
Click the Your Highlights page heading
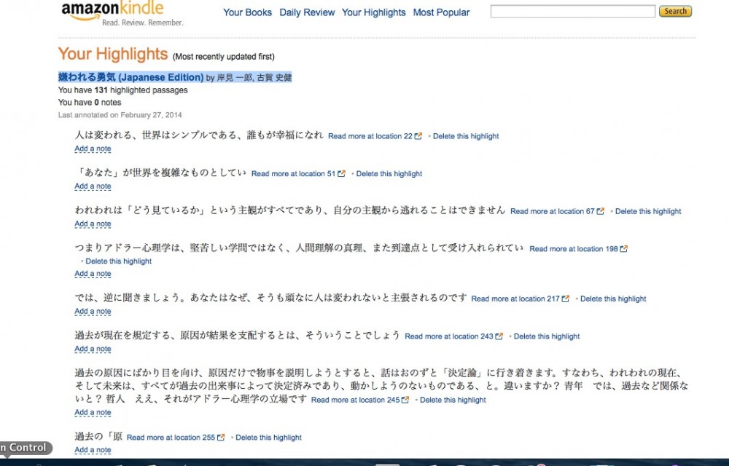click(x=113, y=54)
